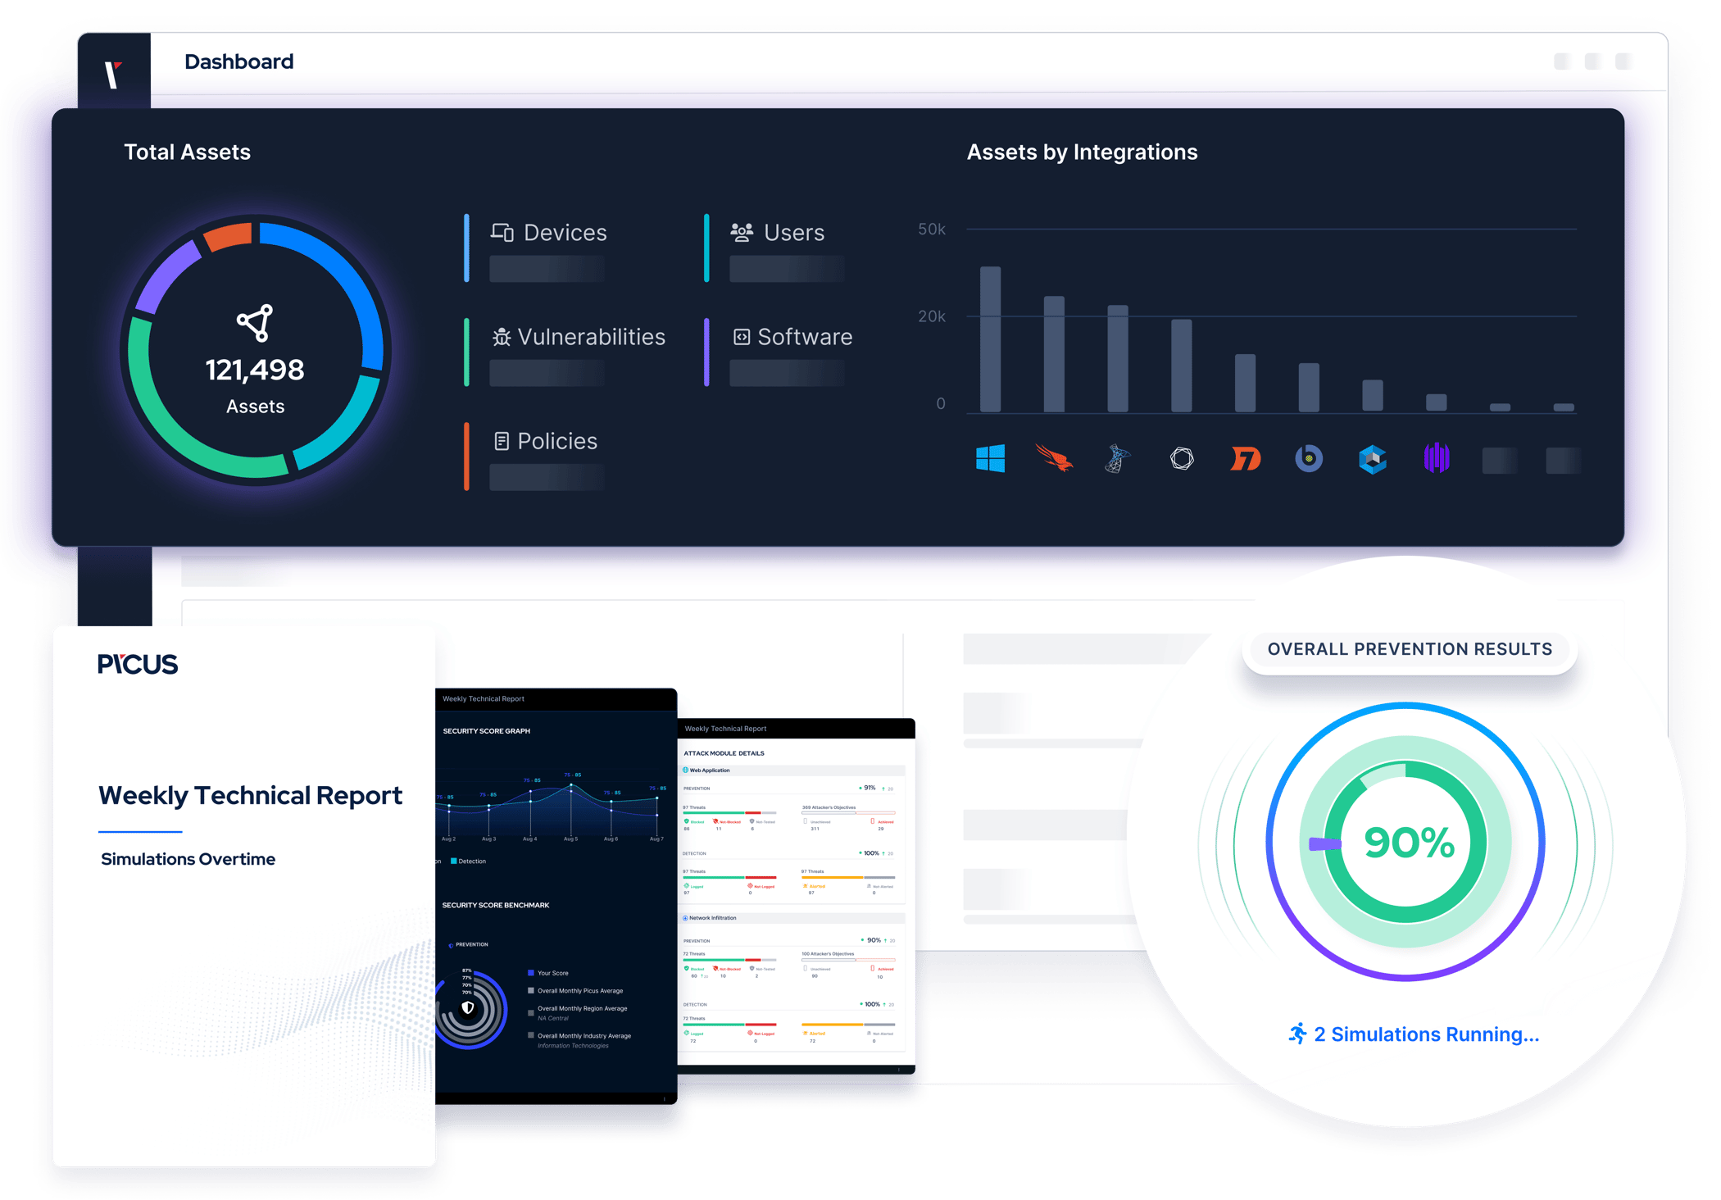The width and height of the screenshot is (1721, 1200).
Task: Open the Policies document icon
Action: (501, 440)
